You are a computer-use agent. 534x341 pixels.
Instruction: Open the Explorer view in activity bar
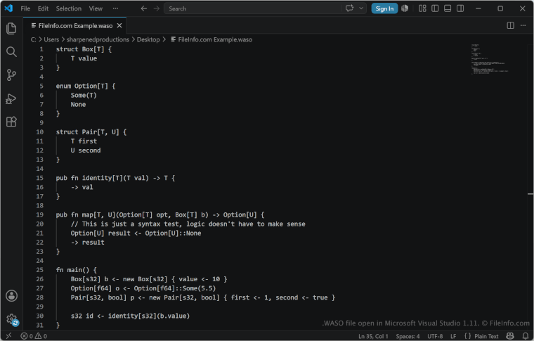tap(11, 28)
